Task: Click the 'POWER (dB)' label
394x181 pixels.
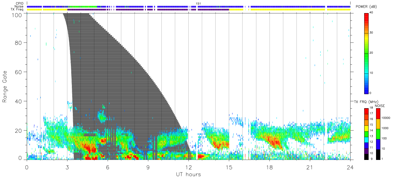Action: tap(366, 7)
